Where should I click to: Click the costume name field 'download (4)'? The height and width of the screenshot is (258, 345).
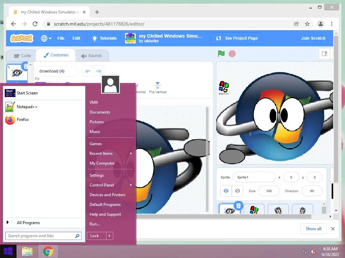(56, 71)
